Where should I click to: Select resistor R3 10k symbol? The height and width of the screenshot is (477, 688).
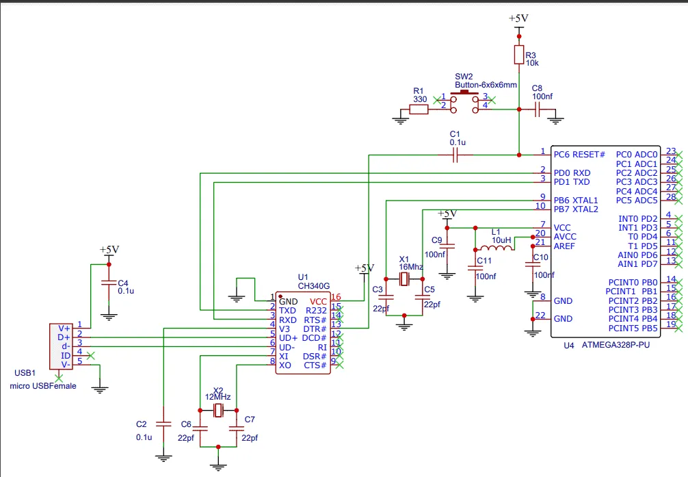tap(519, 55)
